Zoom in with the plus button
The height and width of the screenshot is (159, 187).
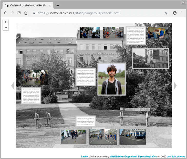point(6,22)
